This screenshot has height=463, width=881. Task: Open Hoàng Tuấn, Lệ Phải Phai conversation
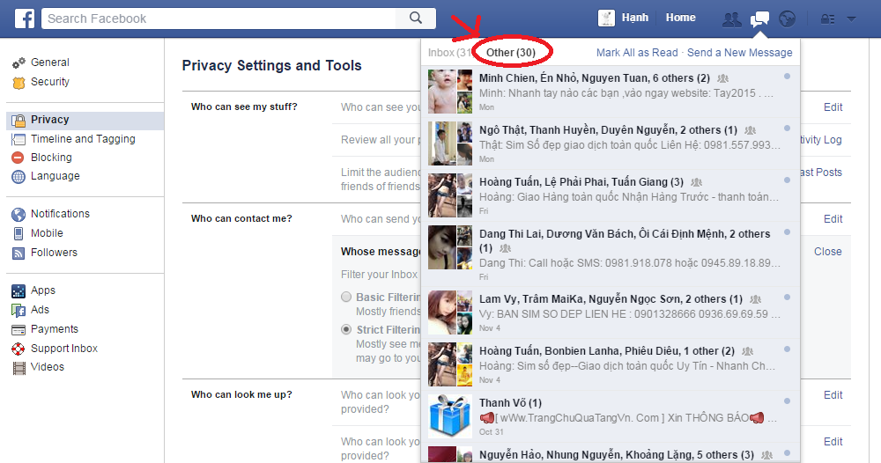pos(611,195)
